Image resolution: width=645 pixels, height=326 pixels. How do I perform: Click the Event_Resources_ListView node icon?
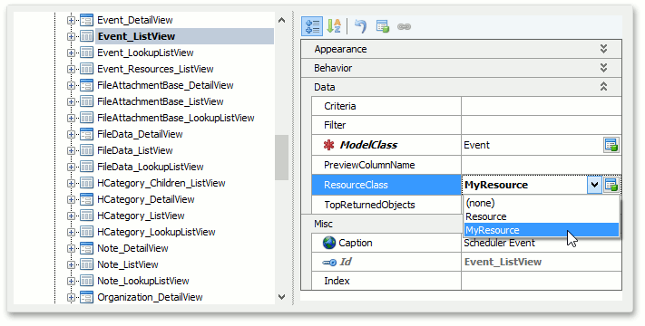(x=86, y=69)
